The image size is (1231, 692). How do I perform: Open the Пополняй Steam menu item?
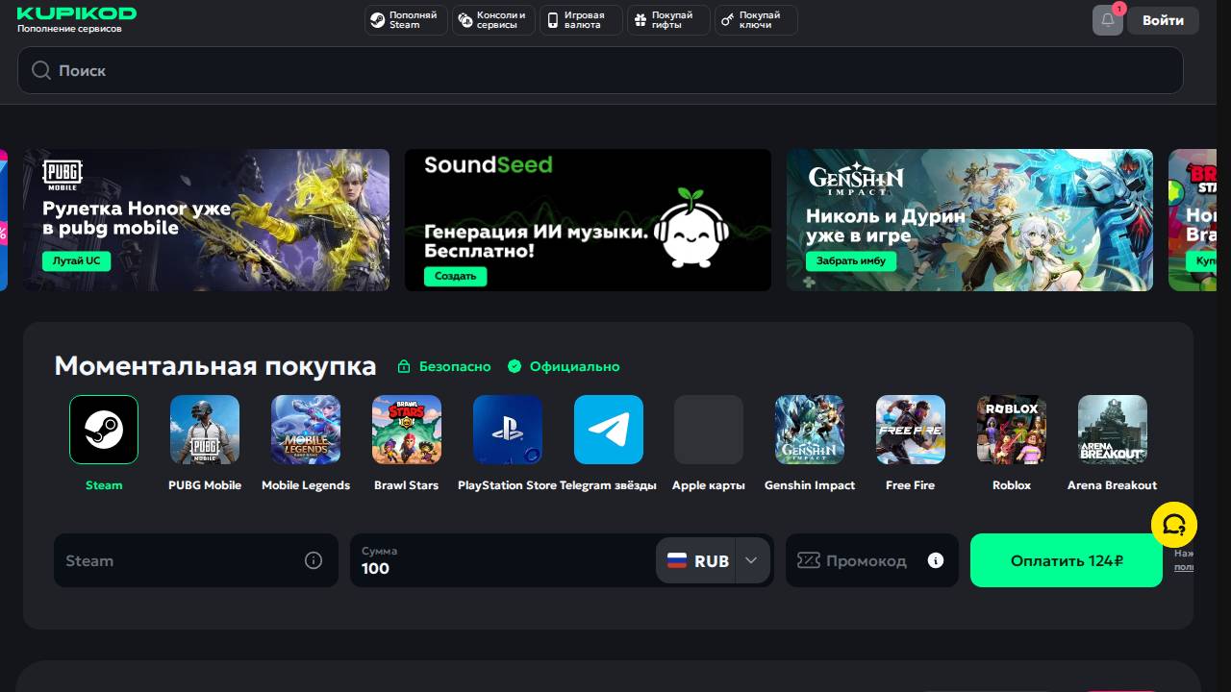[x=406, y=20]
